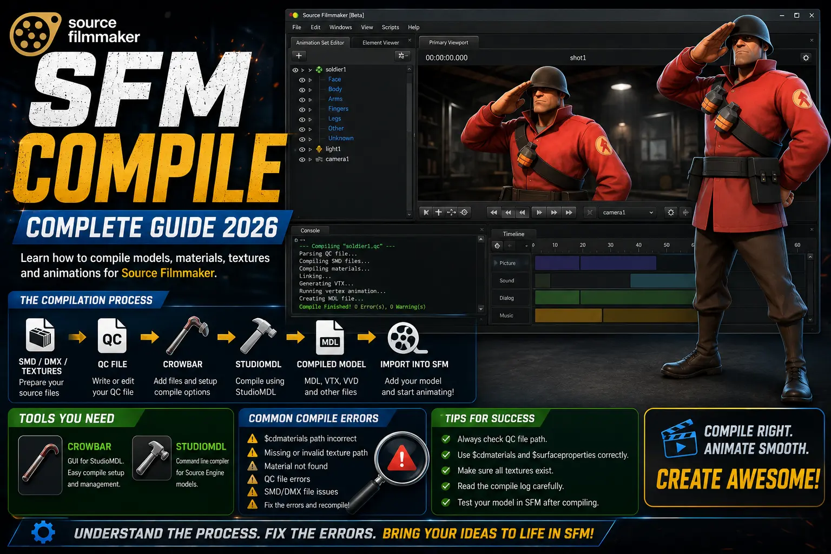Hide the Body control group
This screenshot has height=554, width=831.
(302, 90)
